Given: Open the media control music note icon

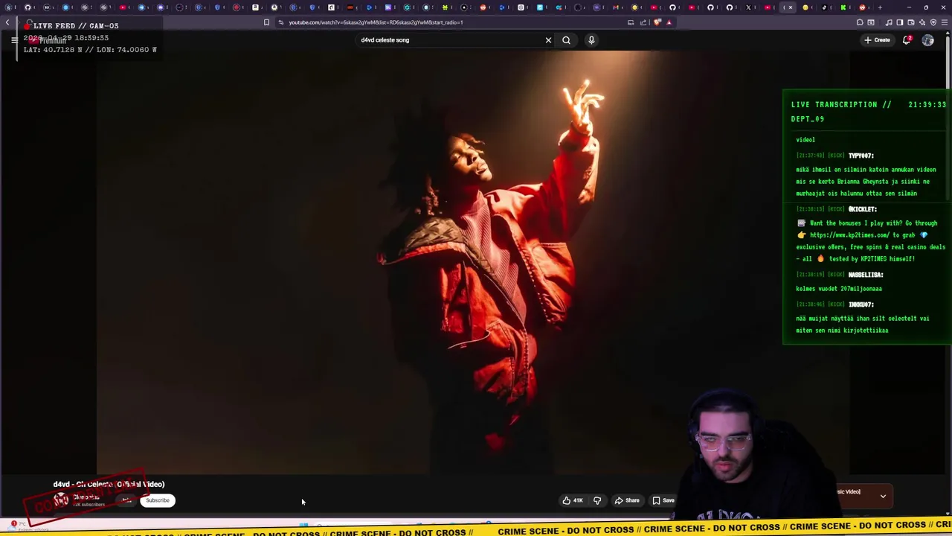Looking at the screenshot, I should click(x=889, y=22).
